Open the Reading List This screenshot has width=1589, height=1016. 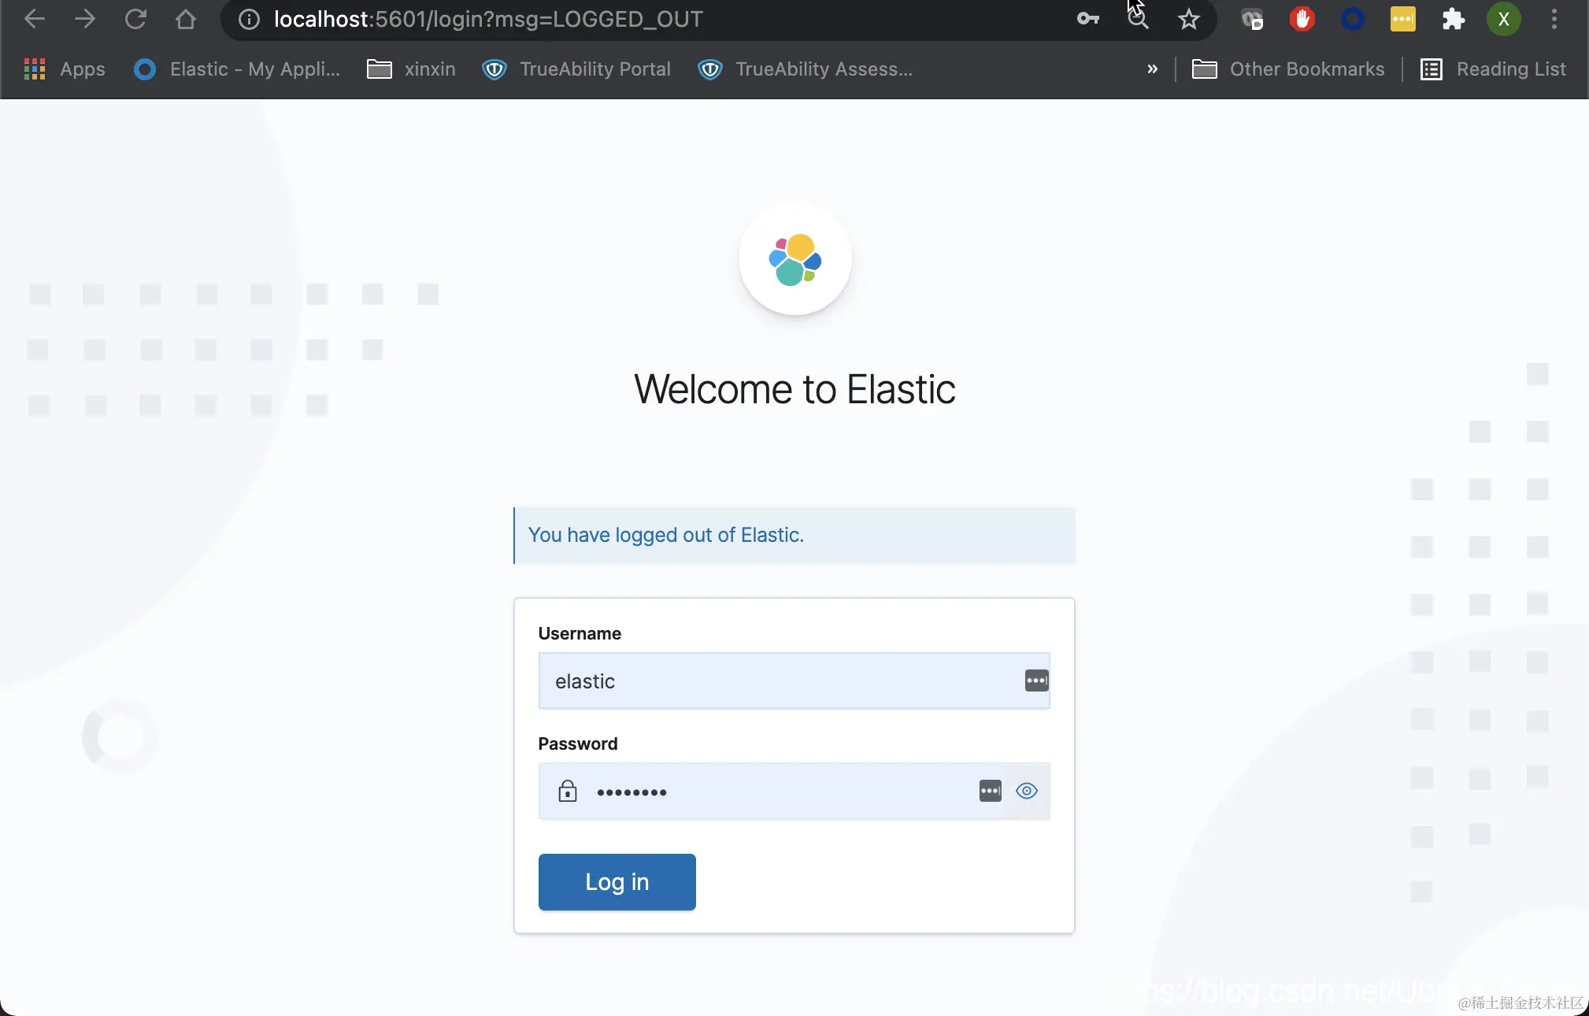[1493, 69]
